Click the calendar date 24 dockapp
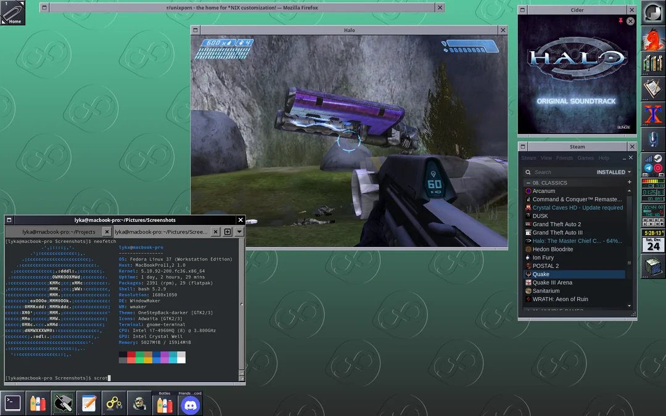Viewport: 666px width, 416px height. click(653, 245)
